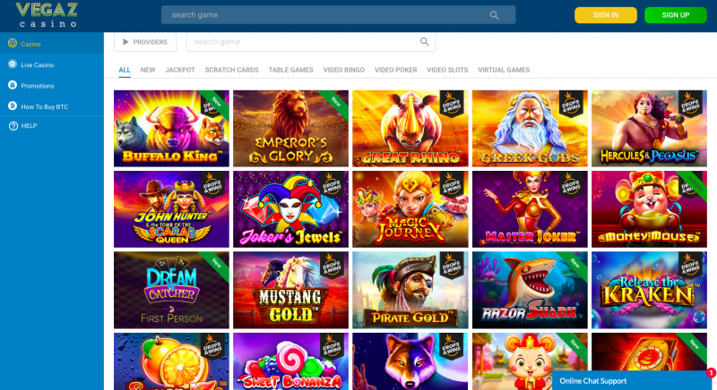Image resolution: width=717 pixels, height=390 pixels.
Task: Open How To Buy BTC page
Action: coord(52,106)
